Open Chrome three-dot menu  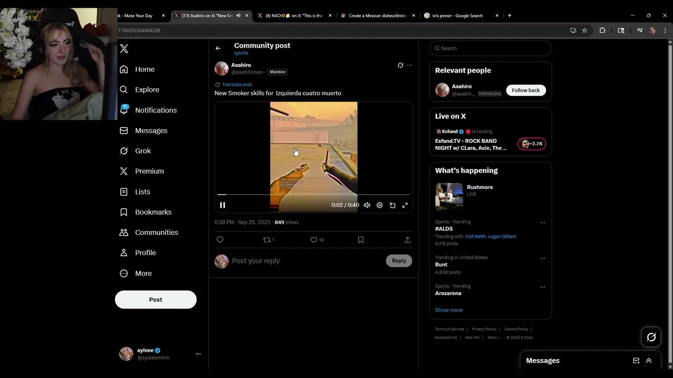coord(665,30)
